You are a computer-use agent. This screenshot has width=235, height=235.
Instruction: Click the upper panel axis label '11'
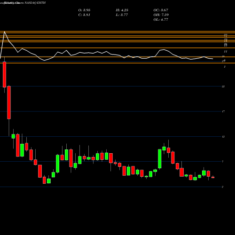pyautogui.click(x=226, y=51)
